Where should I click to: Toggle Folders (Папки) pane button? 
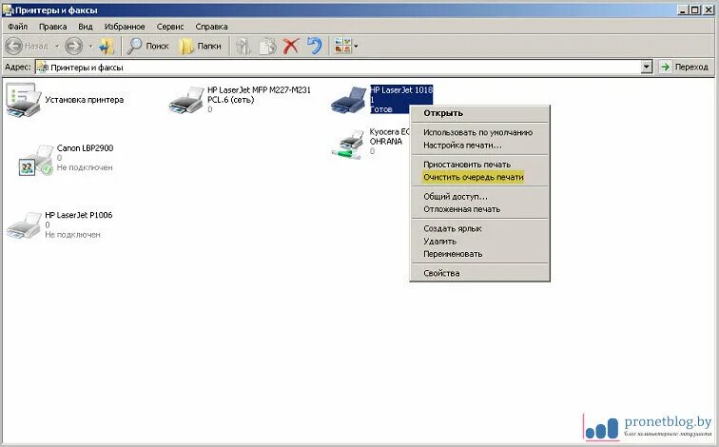(200, 46)
